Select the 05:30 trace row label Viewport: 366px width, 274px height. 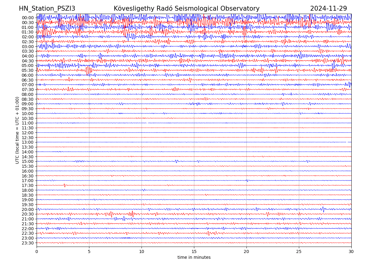point(27,70)
